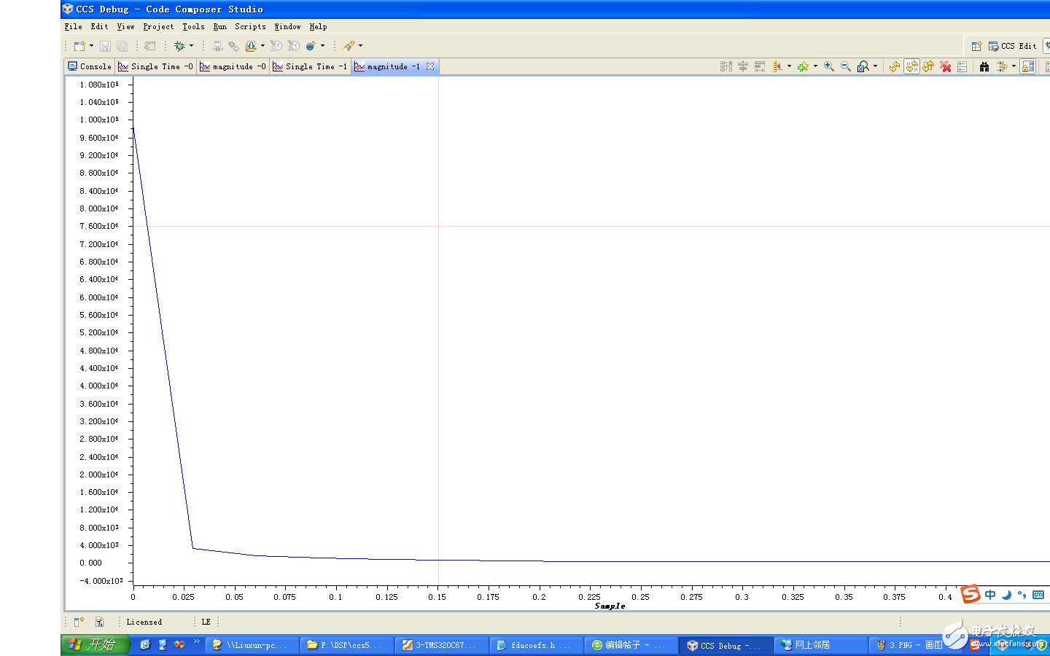The width and height of the screenshot is (1050, 656).
Task: Toggle the lock/pin graph view button
Action: pos(1028,66)
